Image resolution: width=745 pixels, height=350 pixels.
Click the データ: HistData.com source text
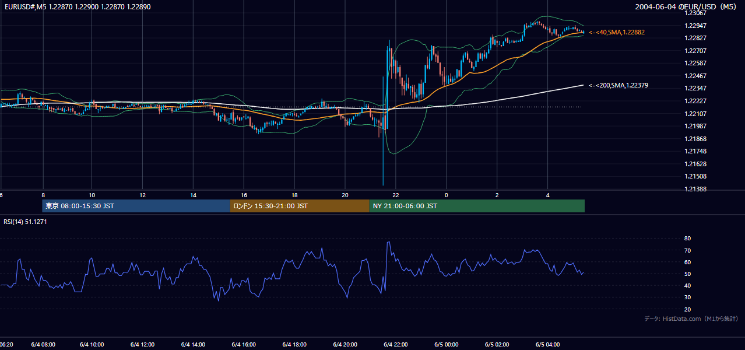click(x=691, y=318)
